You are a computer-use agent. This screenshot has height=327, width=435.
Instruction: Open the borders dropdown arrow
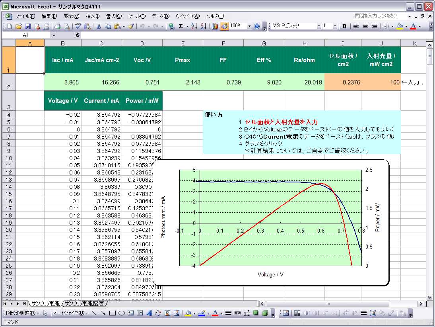click(x=392, y=26)
